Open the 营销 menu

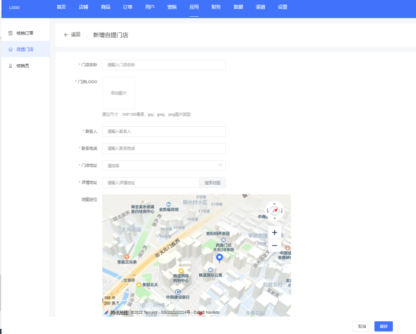pyautogui.click(x=172, y=7)
